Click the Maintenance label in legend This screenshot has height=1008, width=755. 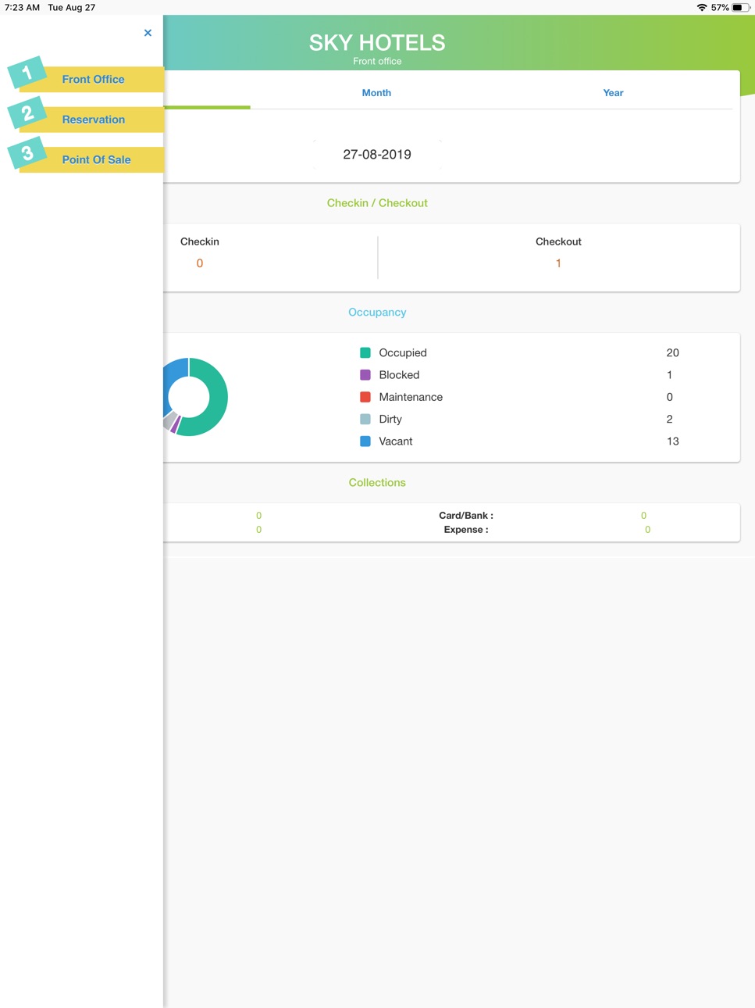point(411,397)
